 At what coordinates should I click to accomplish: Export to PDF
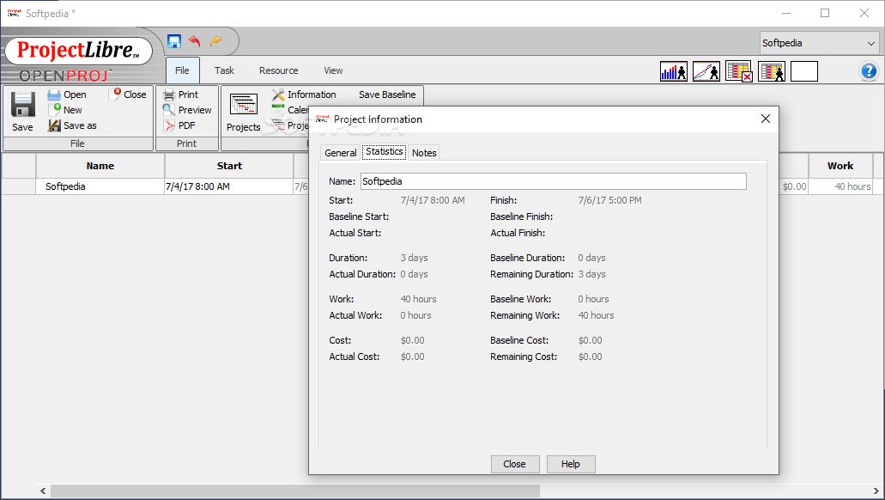point(179,125)
